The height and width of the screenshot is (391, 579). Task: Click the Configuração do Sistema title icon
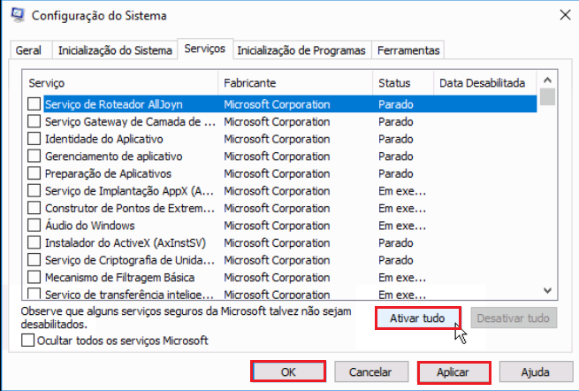pos(18,15)
